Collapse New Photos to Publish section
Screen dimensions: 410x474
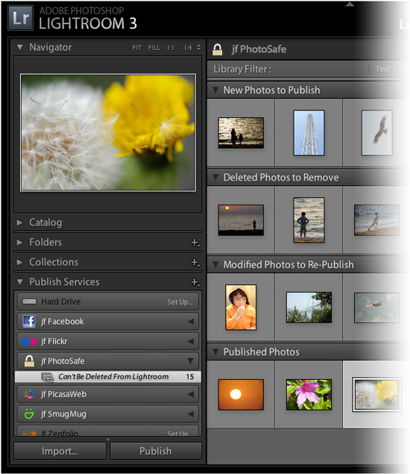click(x=215, y=90)
